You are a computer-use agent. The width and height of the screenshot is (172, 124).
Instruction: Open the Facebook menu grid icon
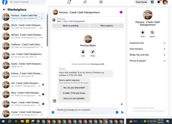152,2
